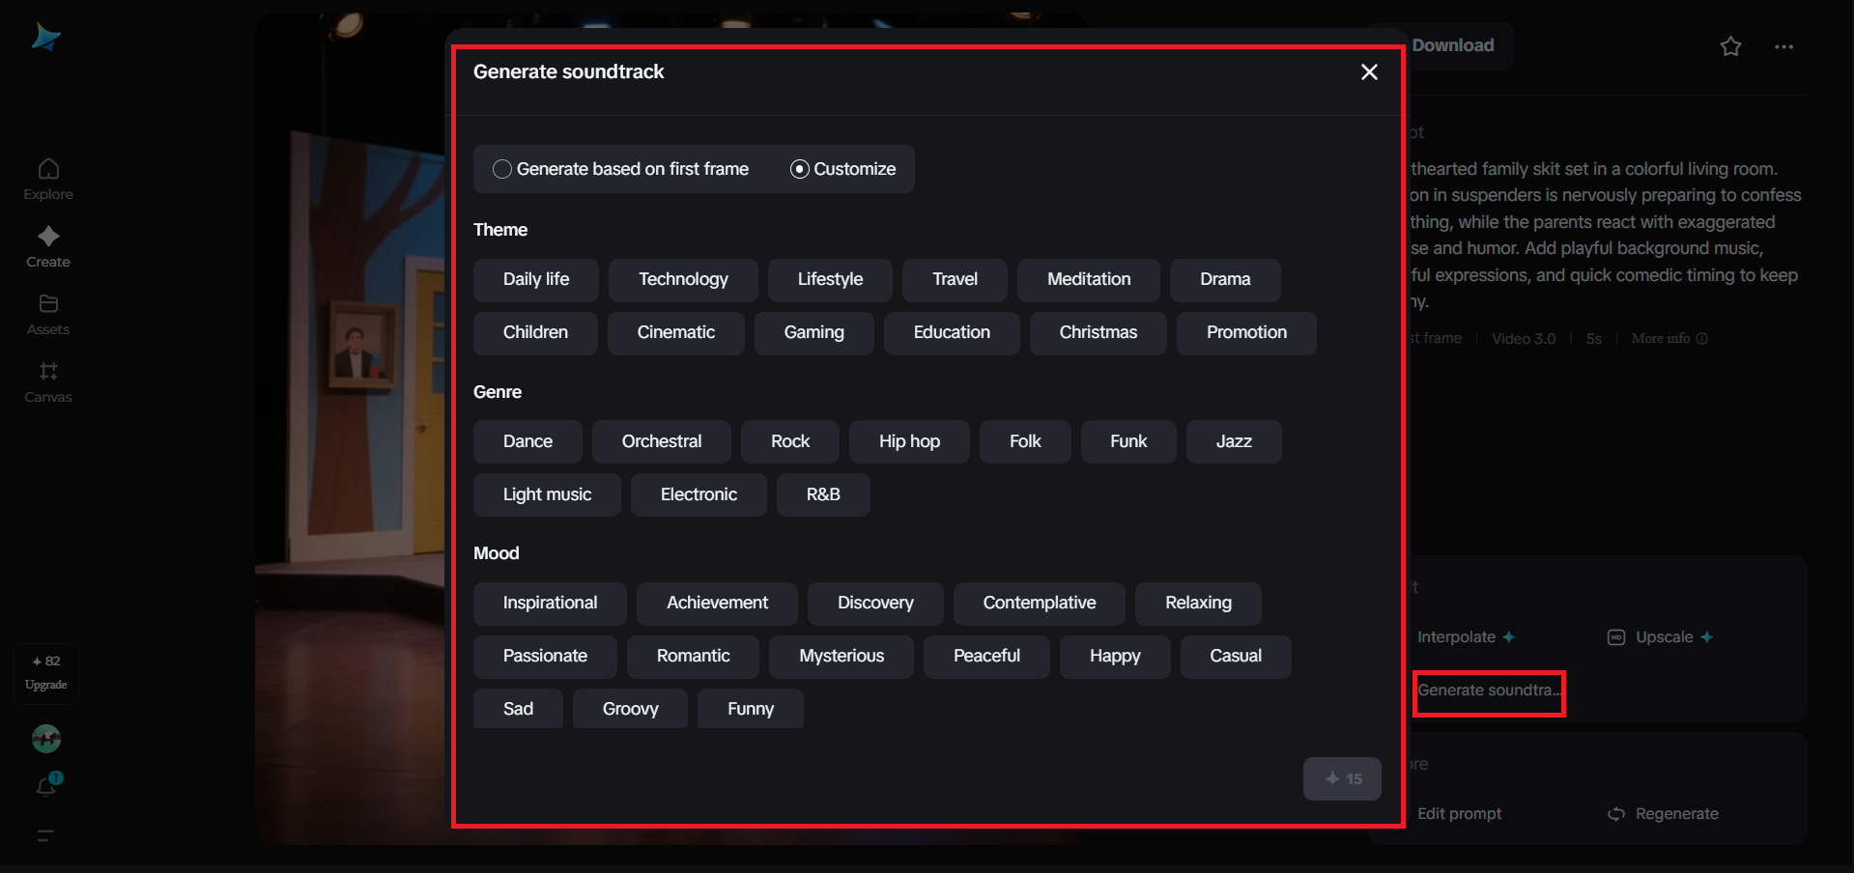
Task: Open the three-dot more options menu
Action: point(1783,46)
